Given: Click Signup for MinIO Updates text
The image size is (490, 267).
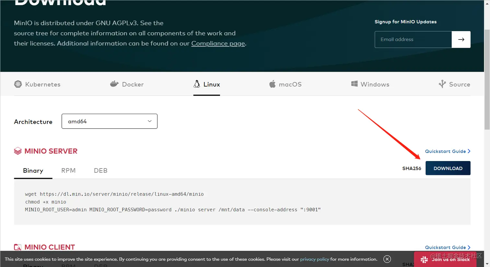Looking at the screenshot, I should pyautogui.click(x=405, y=22).
